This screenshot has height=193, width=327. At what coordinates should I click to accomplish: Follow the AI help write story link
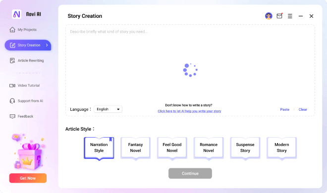(x=189, y=111)
